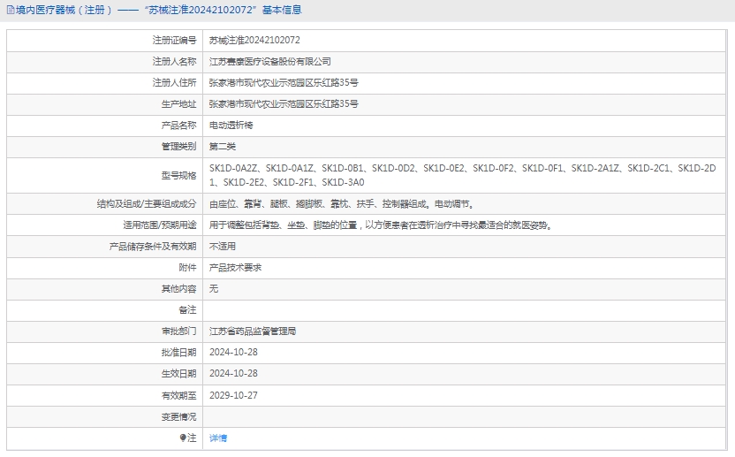Click the expiry date 2029-10-27
This screenshot has width=735, height=457.
click(233, 395)
